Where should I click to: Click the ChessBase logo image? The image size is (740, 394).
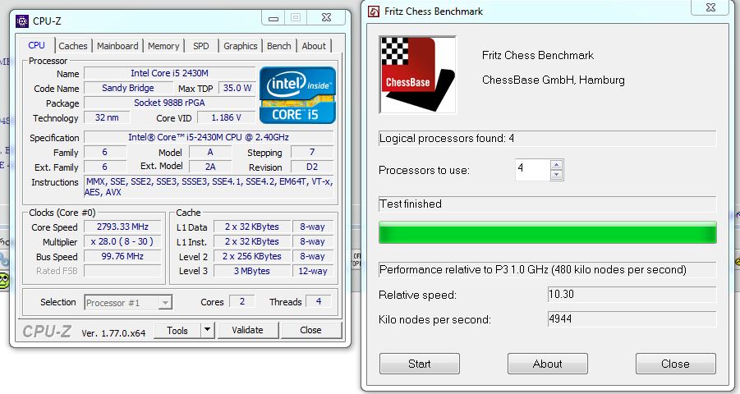[x=418, y=75]
